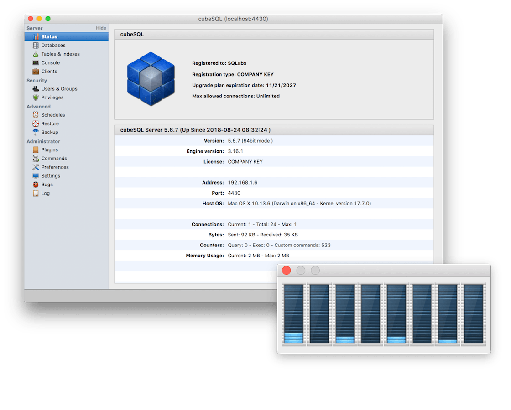Screen dimensions: 511x410
Task: Click the Commands icon in the sidebar
Action: (x=36, y=159)
